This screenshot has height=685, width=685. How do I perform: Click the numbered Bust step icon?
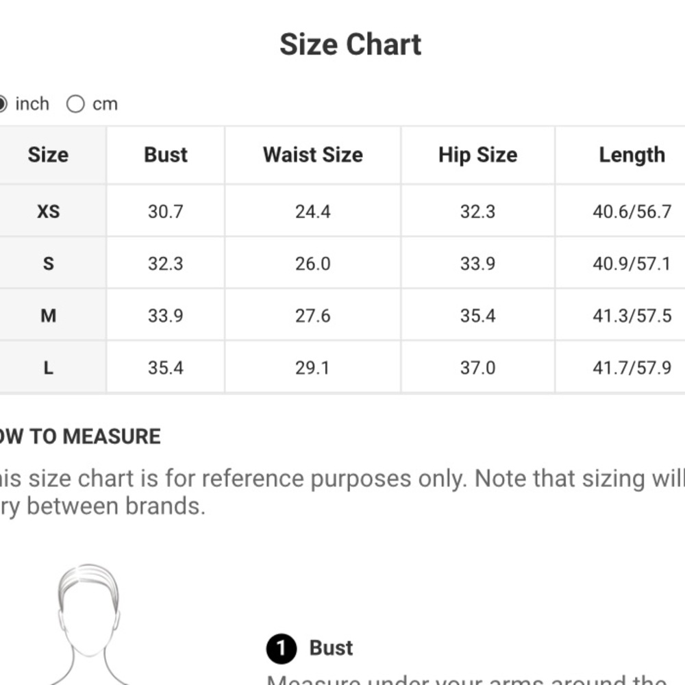[282, 649]
